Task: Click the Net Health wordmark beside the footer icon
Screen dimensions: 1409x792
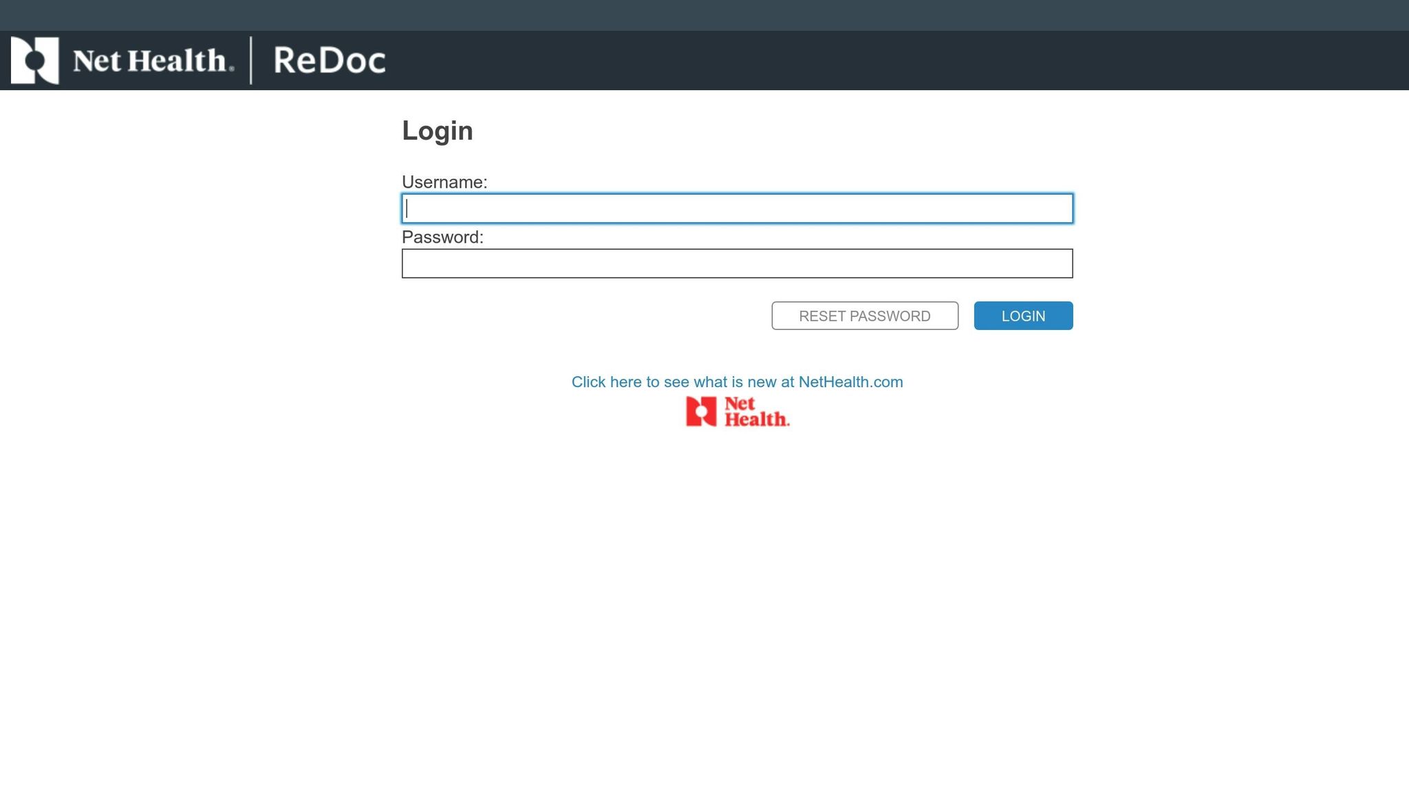Action: click(757, 411)
